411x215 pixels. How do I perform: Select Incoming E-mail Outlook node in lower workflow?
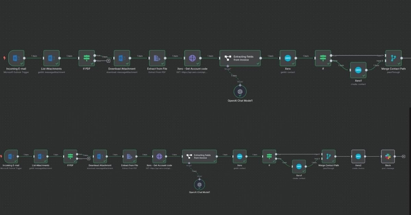coord(11,156)
